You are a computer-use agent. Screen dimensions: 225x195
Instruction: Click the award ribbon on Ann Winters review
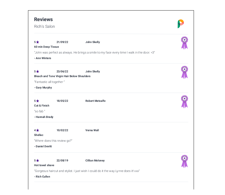pos(184,43)
